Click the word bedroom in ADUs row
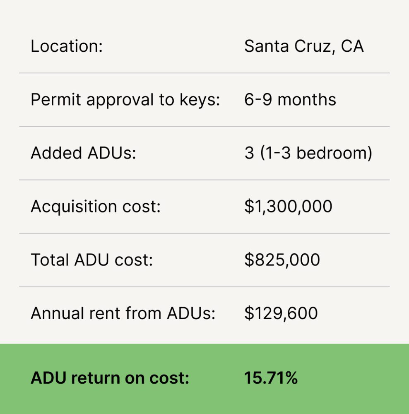 334,154
